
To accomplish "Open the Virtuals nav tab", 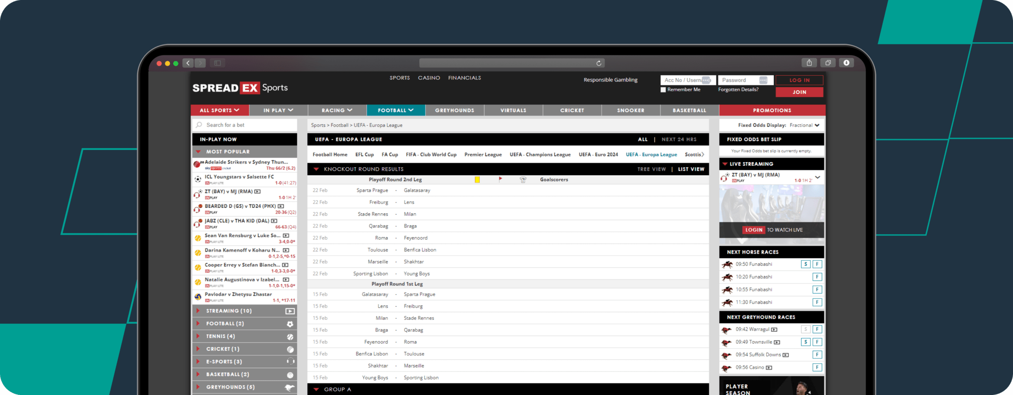I will (513, 110).
